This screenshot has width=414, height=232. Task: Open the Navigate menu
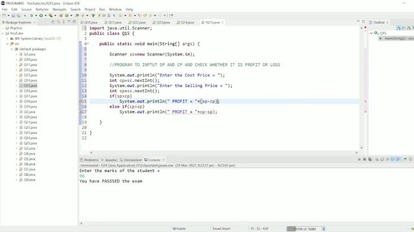(x=60, y=10)
